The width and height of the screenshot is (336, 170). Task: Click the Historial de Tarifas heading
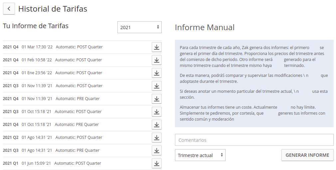point(53,9)
